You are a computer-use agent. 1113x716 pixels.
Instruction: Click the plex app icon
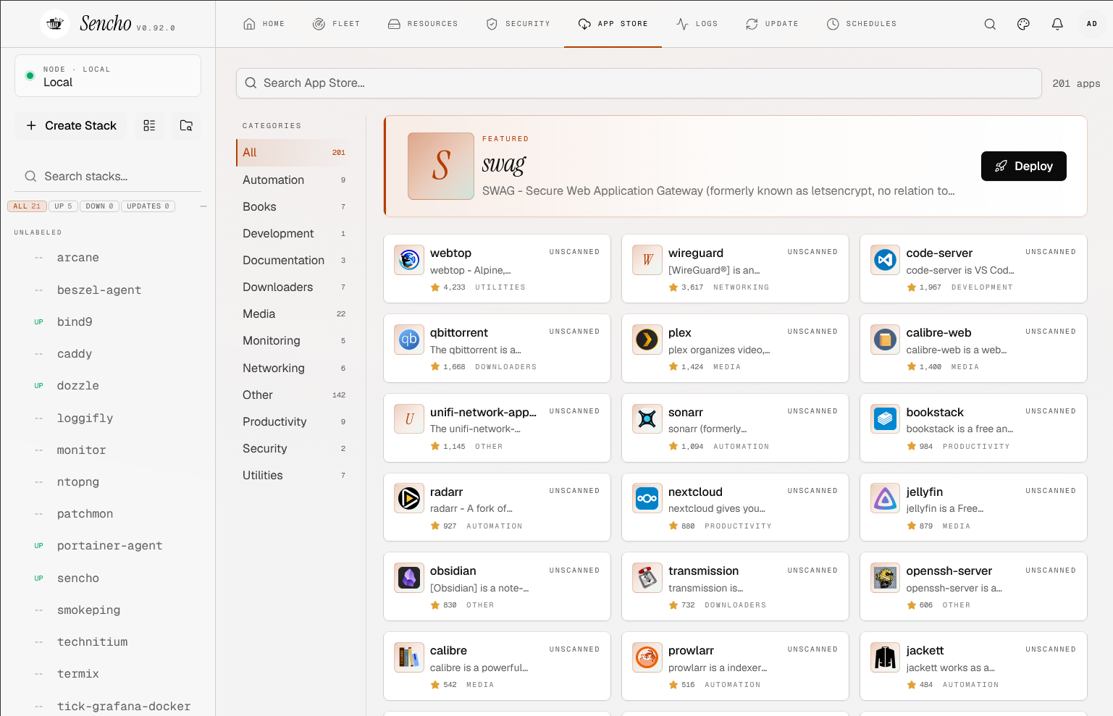point(647,339)
